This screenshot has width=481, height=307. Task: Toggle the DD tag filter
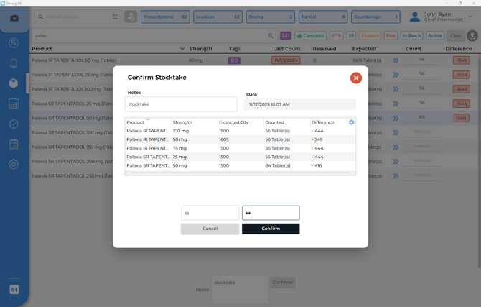(286, 35)
